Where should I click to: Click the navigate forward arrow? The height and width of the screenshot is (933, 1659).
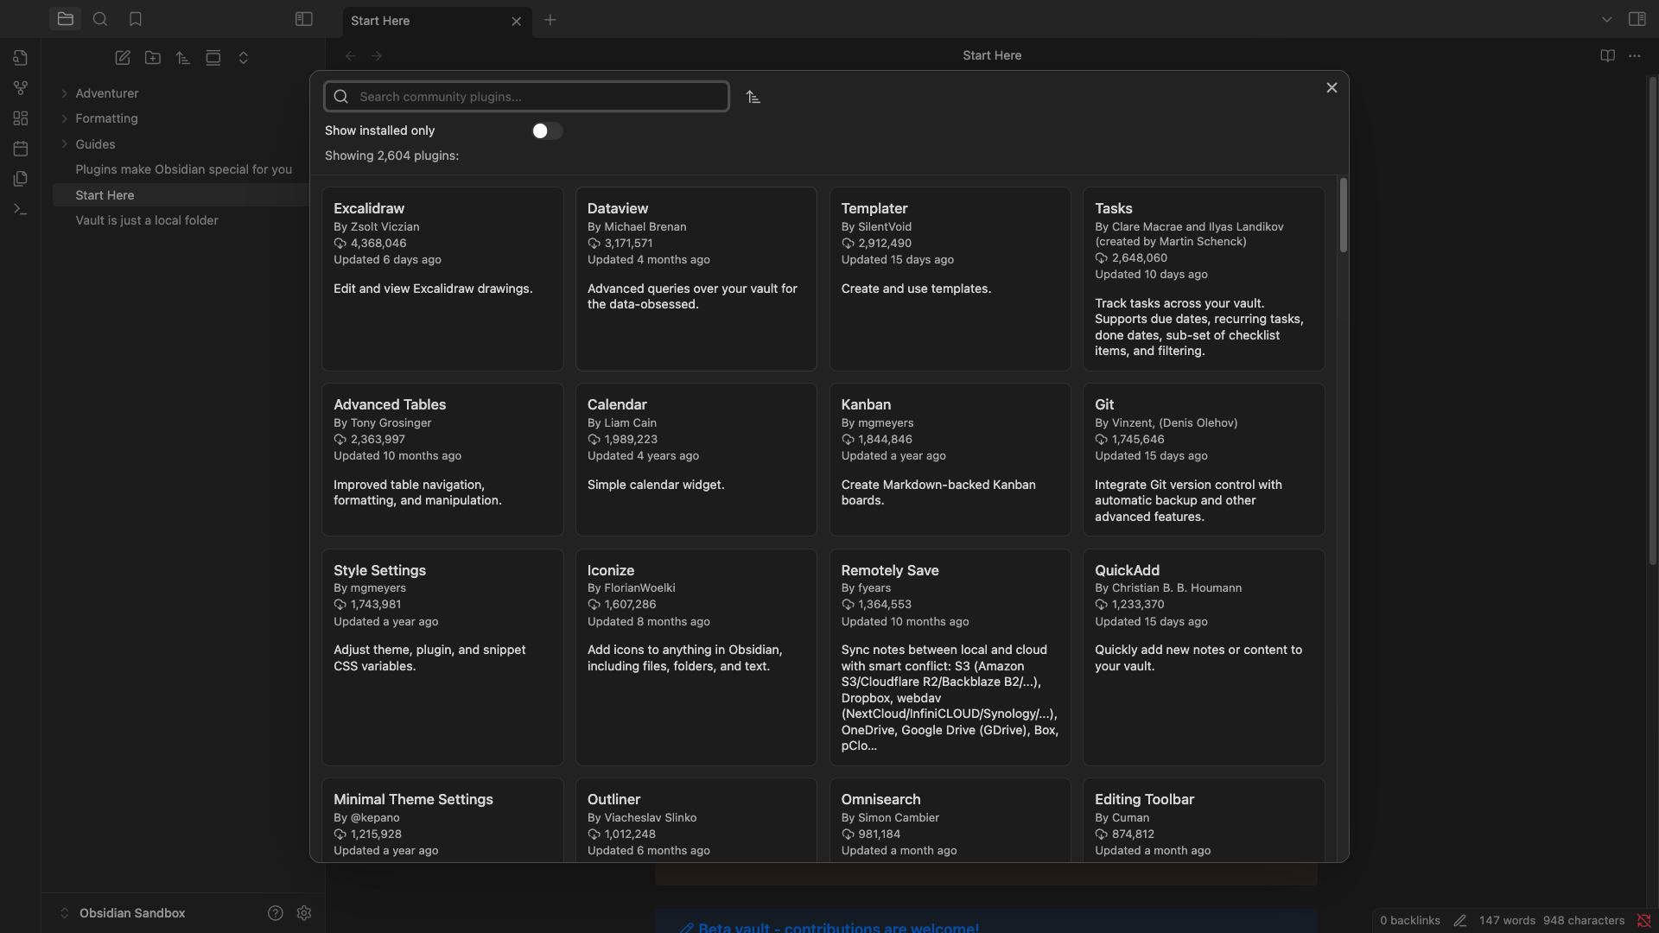377,56
